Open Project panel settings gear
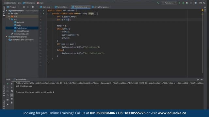The image size is (209, 117). [33, 7]
